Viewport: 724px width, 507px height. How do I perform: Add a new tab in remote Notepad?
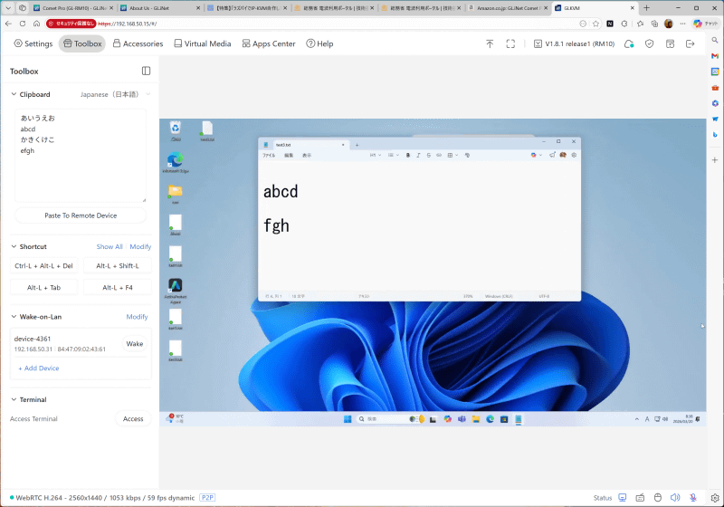[x=357, y=145]
